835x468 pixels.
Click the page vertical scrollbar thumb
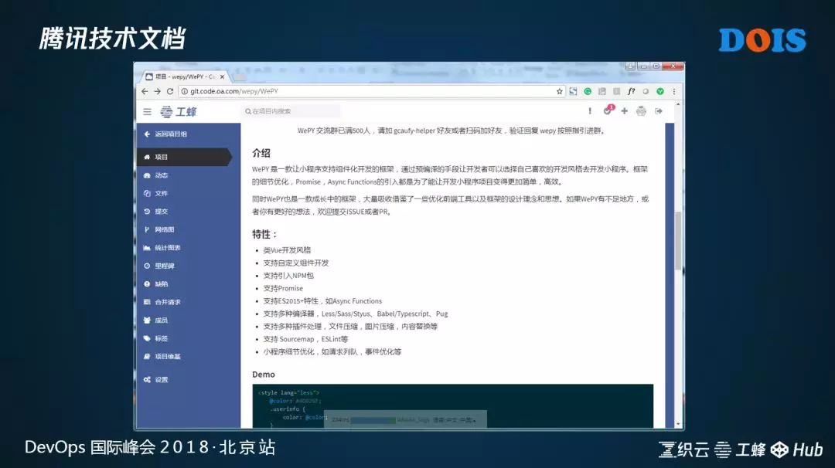pos(677,240)
